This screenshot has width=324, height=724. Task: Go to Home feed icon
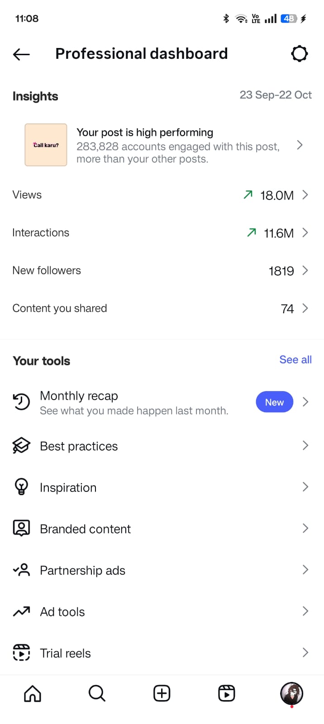[x=33, y=693]
